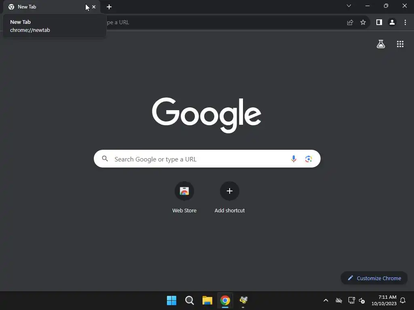Open Chrome three-dot menu

[x=405, y=23]
